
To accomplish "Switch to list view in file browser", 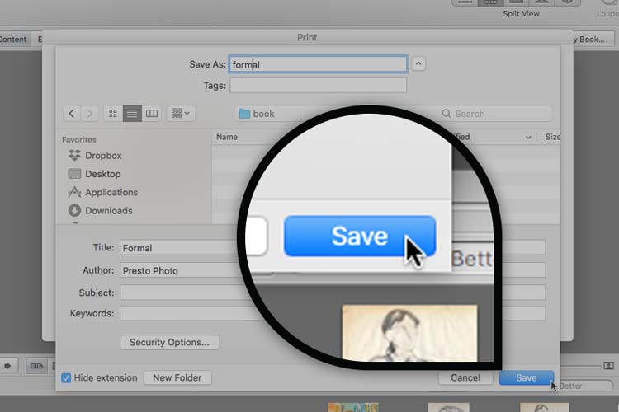I will tap(132, 114).
